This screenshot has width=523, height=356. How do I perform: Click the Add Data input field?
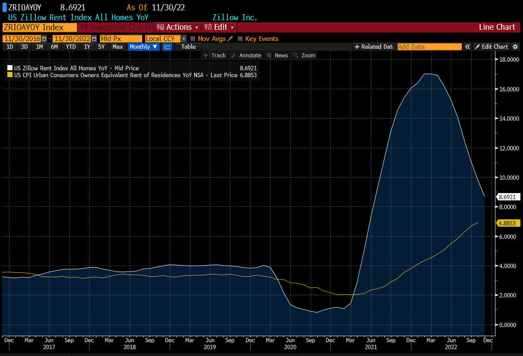pos(429,47)
